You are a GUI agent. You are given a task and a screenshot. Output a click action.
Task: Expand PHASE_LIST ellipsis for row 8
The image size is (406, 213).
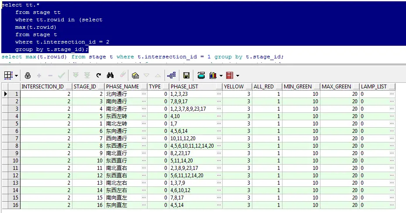click(x=219, y=145)
